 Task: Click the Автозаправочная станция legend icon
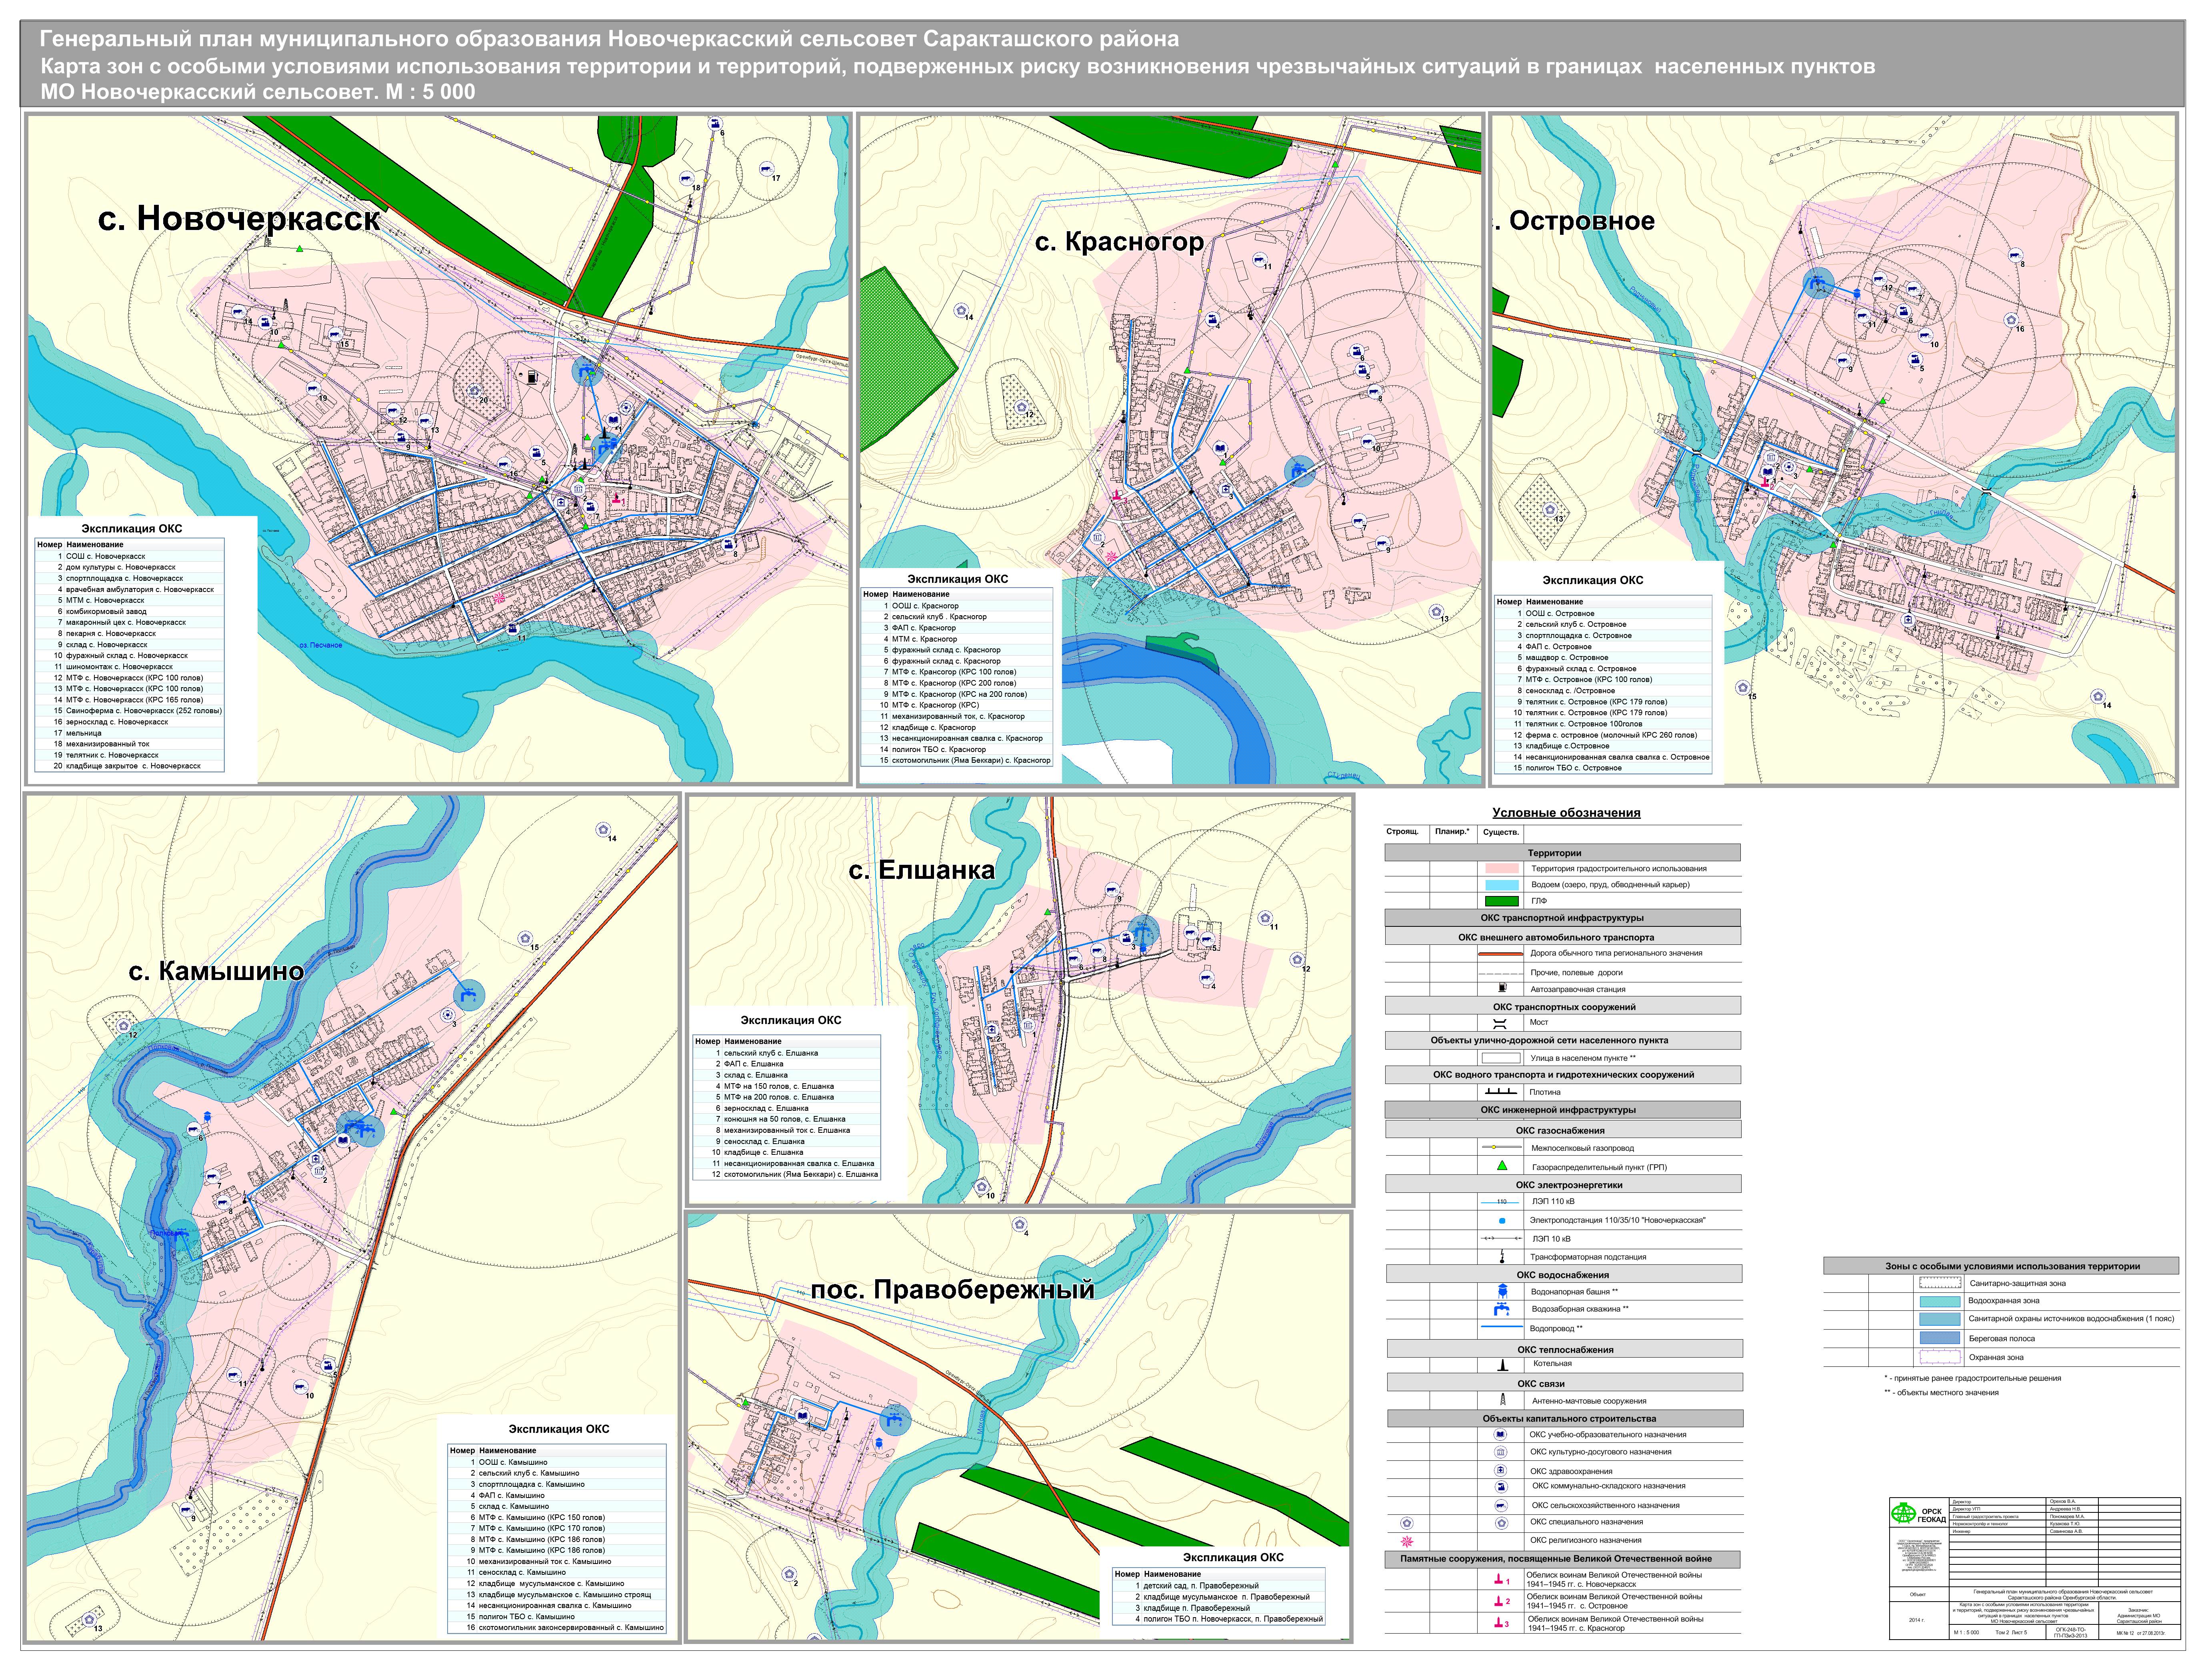1502,988
